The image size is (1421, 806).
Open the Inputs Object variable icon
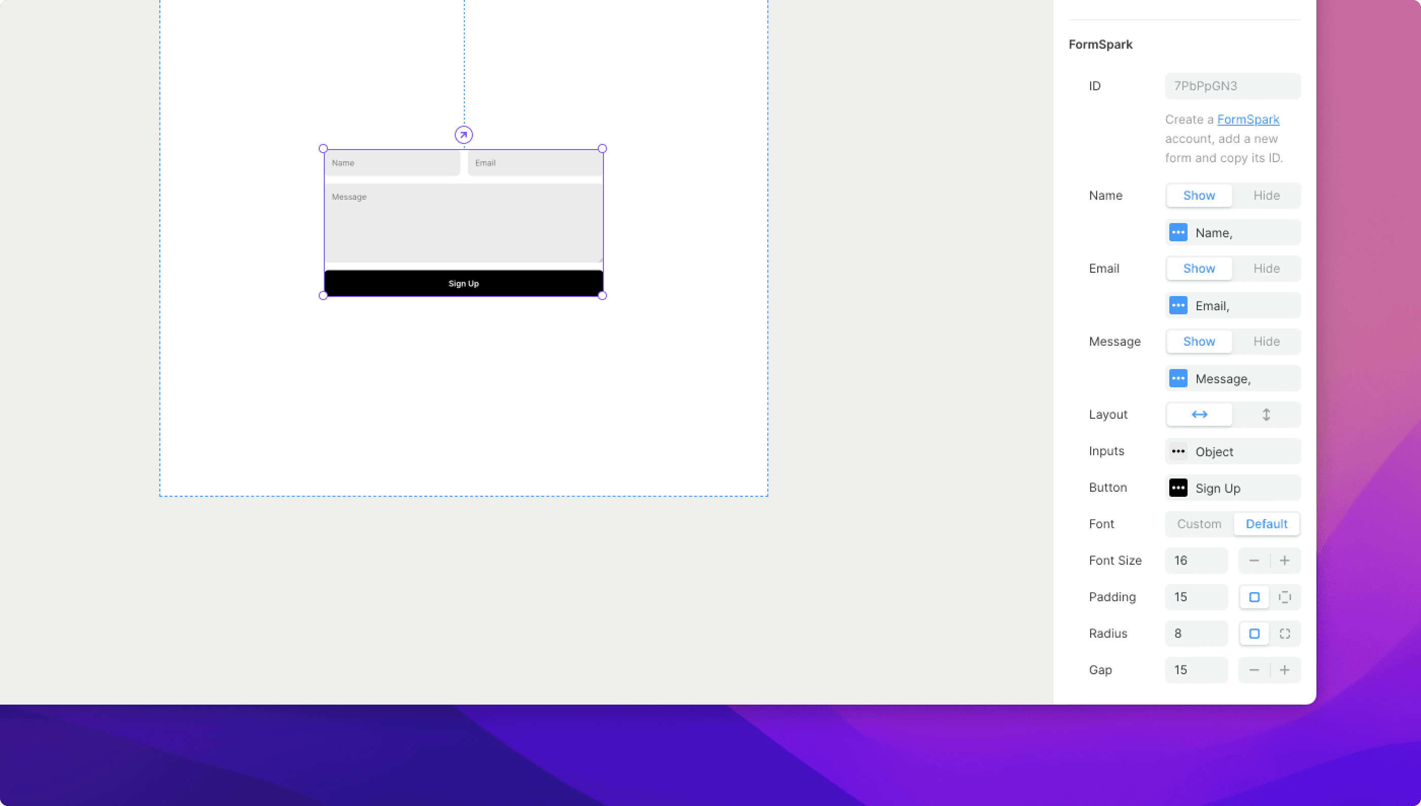[x=1178, y=451]
